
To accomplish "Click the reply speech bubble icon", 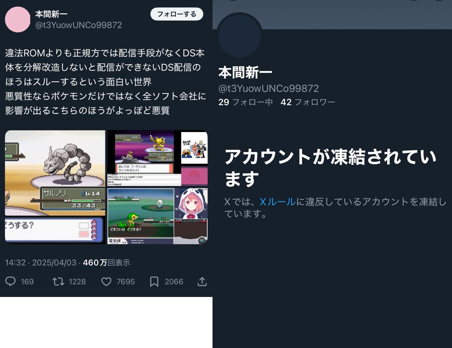I will (10, 282).
